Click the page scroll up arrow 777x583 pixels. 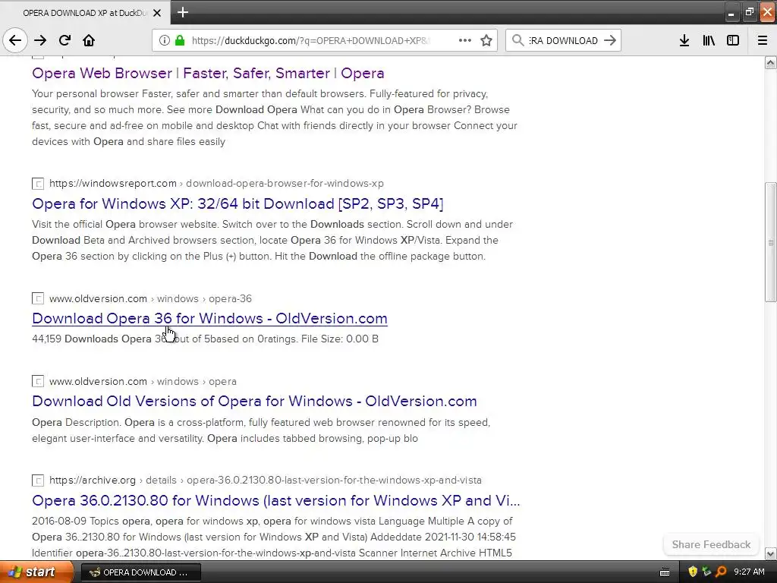[771, 62]
